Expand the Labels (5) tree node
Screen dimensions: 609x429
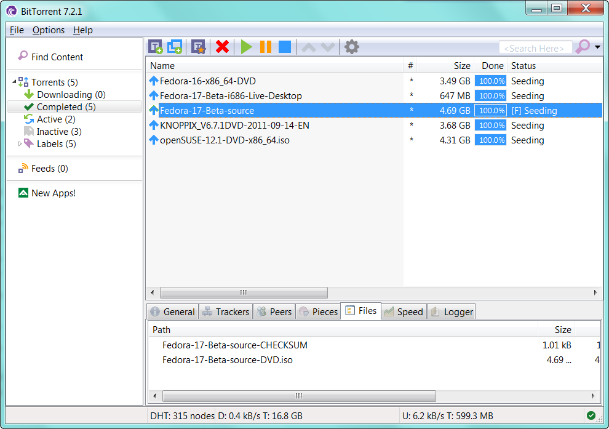20,144
